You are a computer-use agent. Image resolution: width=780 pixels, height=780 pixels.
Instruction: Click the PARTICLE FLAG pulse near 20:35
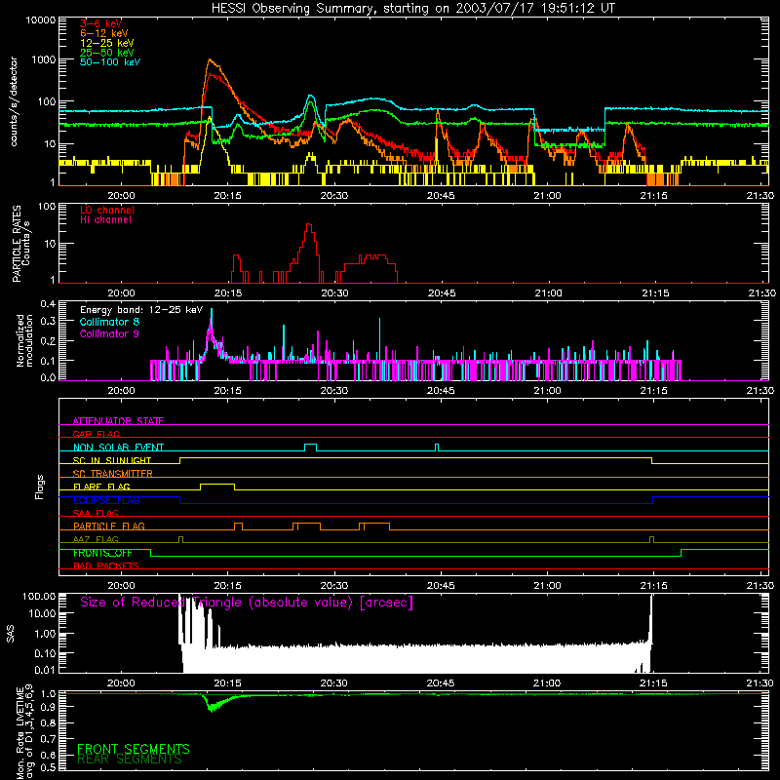tap(374, 525)
